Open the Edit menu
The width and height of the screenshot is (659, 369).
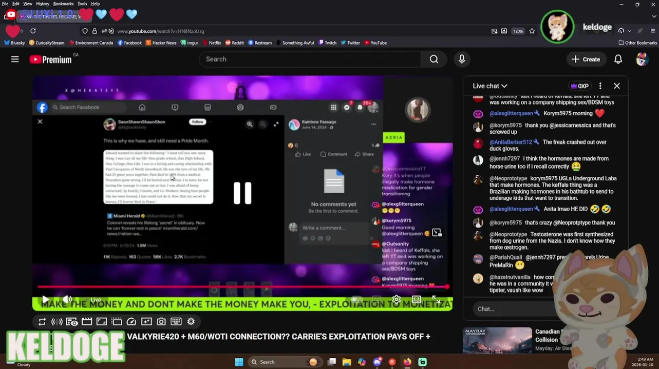pyautogui.click(x=16, y=4)
